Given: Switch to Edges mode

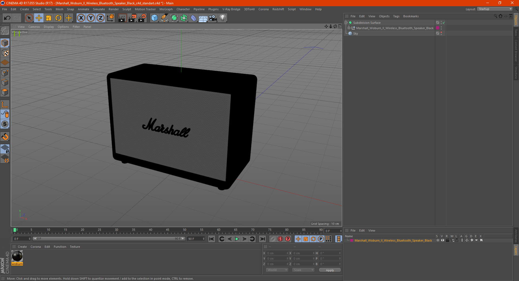Looking at the screenshot, I should coord(5,82).
